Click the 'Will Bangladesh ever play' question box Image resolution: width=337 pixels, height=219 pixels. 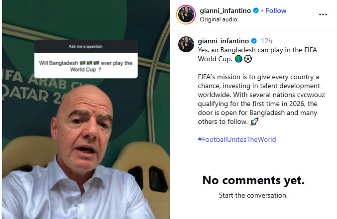click(86, 66)
